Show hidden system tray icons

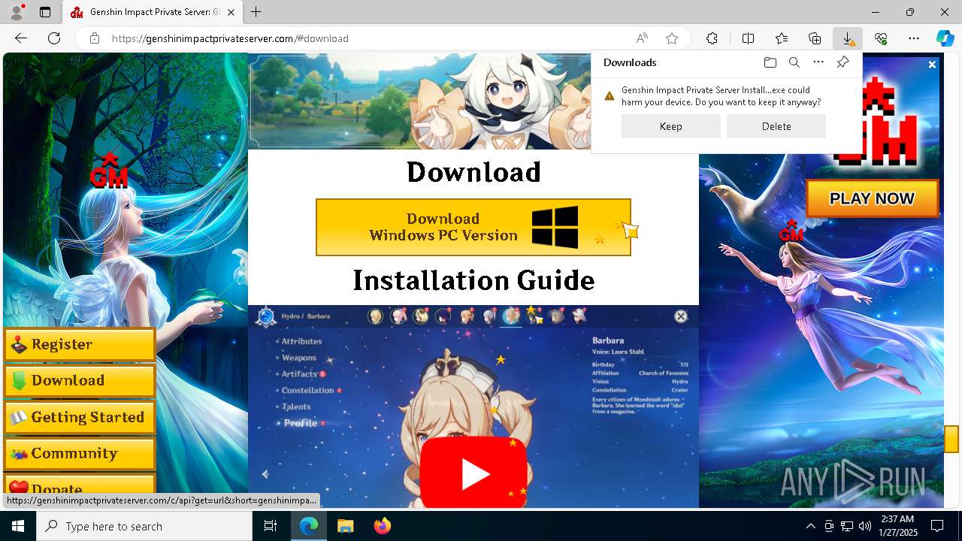click(810, 526)
